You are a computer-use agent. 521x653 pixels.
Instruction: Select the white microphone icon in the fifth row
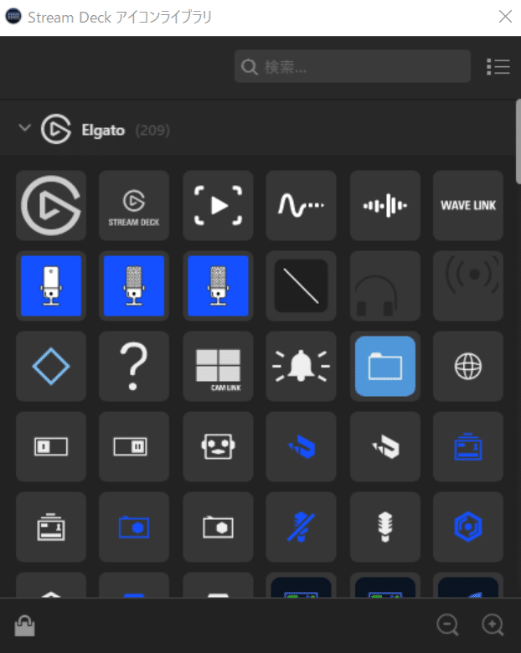(385, 527)
